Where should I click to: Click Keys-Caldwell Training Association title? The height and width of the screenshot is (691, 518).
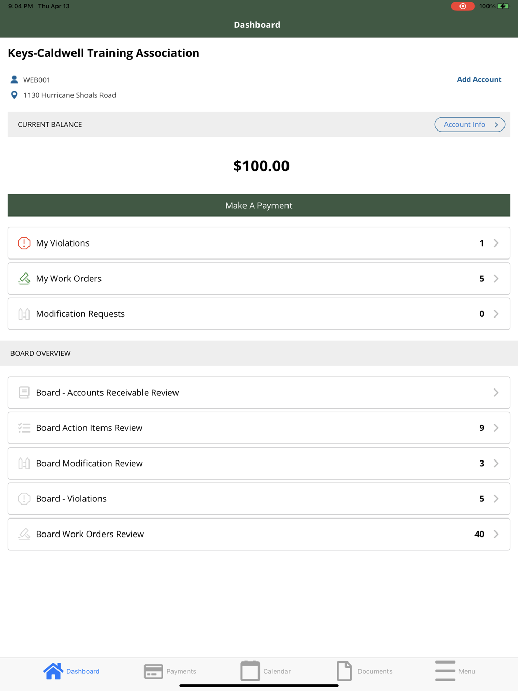point(104,53)
